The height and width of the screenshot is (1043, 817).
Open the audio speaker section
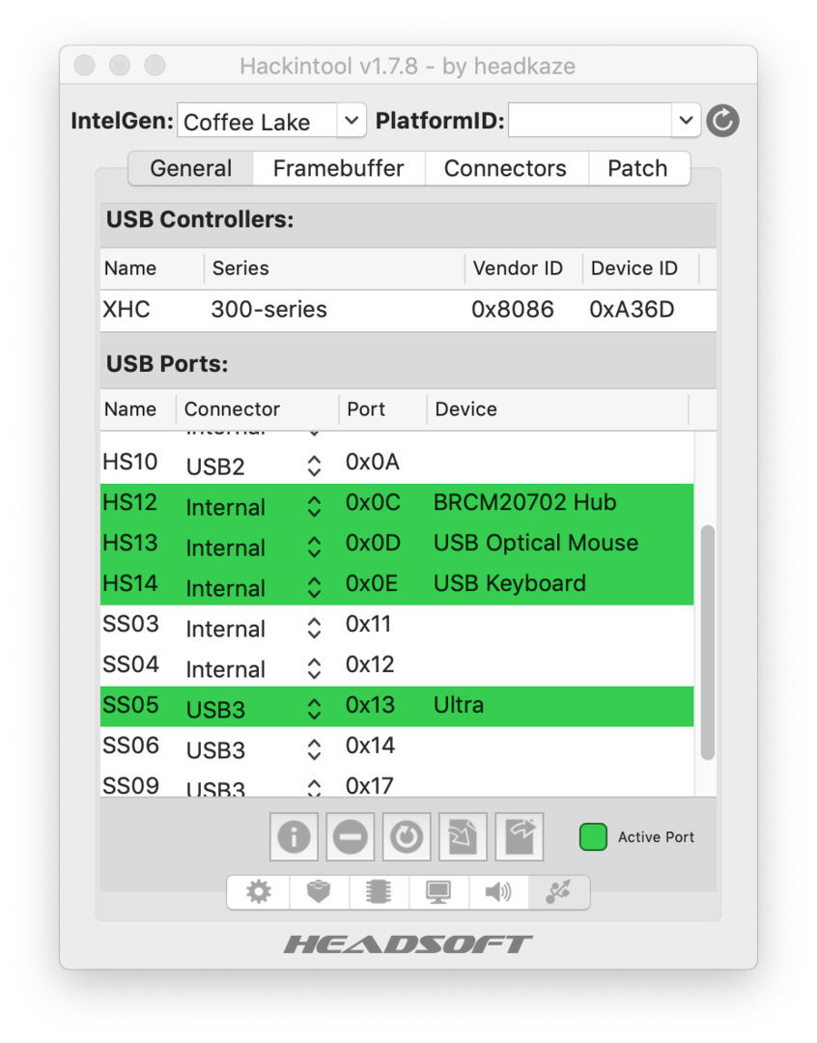498,891
